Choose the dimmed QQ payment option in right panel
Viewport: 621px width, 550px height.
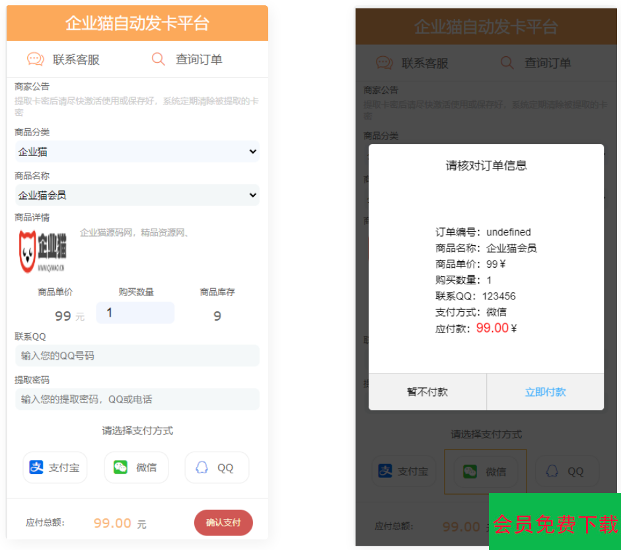[x=567, y=471]
